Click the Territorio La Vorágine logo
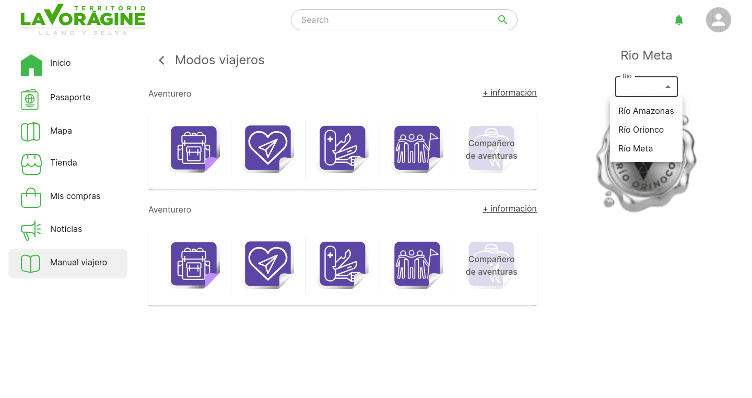The height and width of the screenshot is (398, 752). (83, 20)
